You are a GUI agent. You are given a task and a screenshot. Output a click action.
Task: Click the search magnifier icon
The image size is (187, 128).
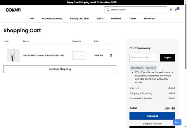click(x=108, y=10)
